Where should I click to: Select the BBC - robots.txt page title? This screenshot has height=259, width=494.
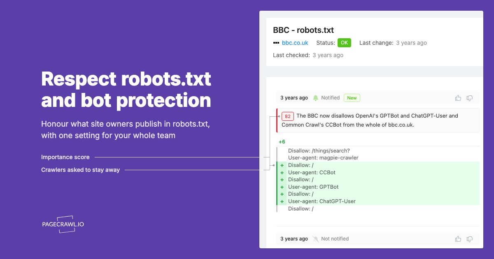[303, 30]
